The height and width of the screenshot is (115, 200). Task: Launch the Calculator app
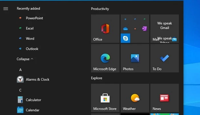29,100
